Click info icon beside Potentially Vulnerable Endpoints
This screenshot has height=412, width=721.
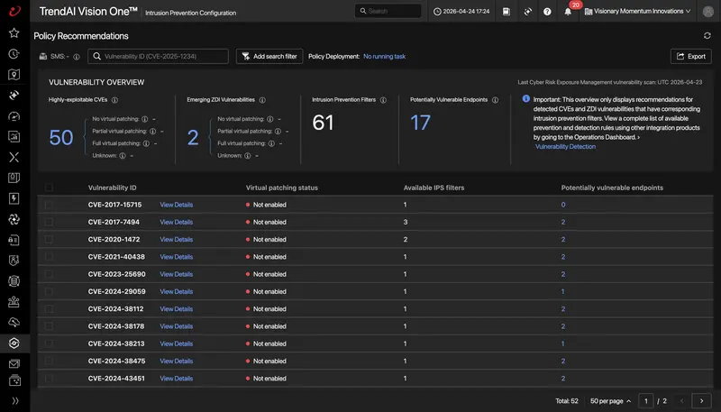(x=495, y=100)
